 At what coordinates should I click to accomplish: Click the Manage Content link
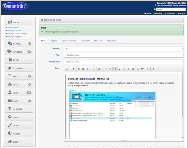(14, 31)
